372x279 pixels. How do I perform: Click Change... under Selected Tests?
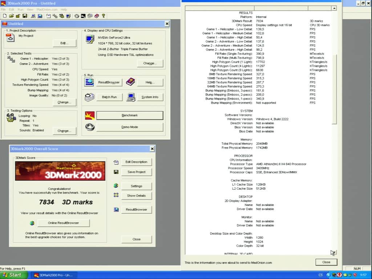(x=64, y=102)
